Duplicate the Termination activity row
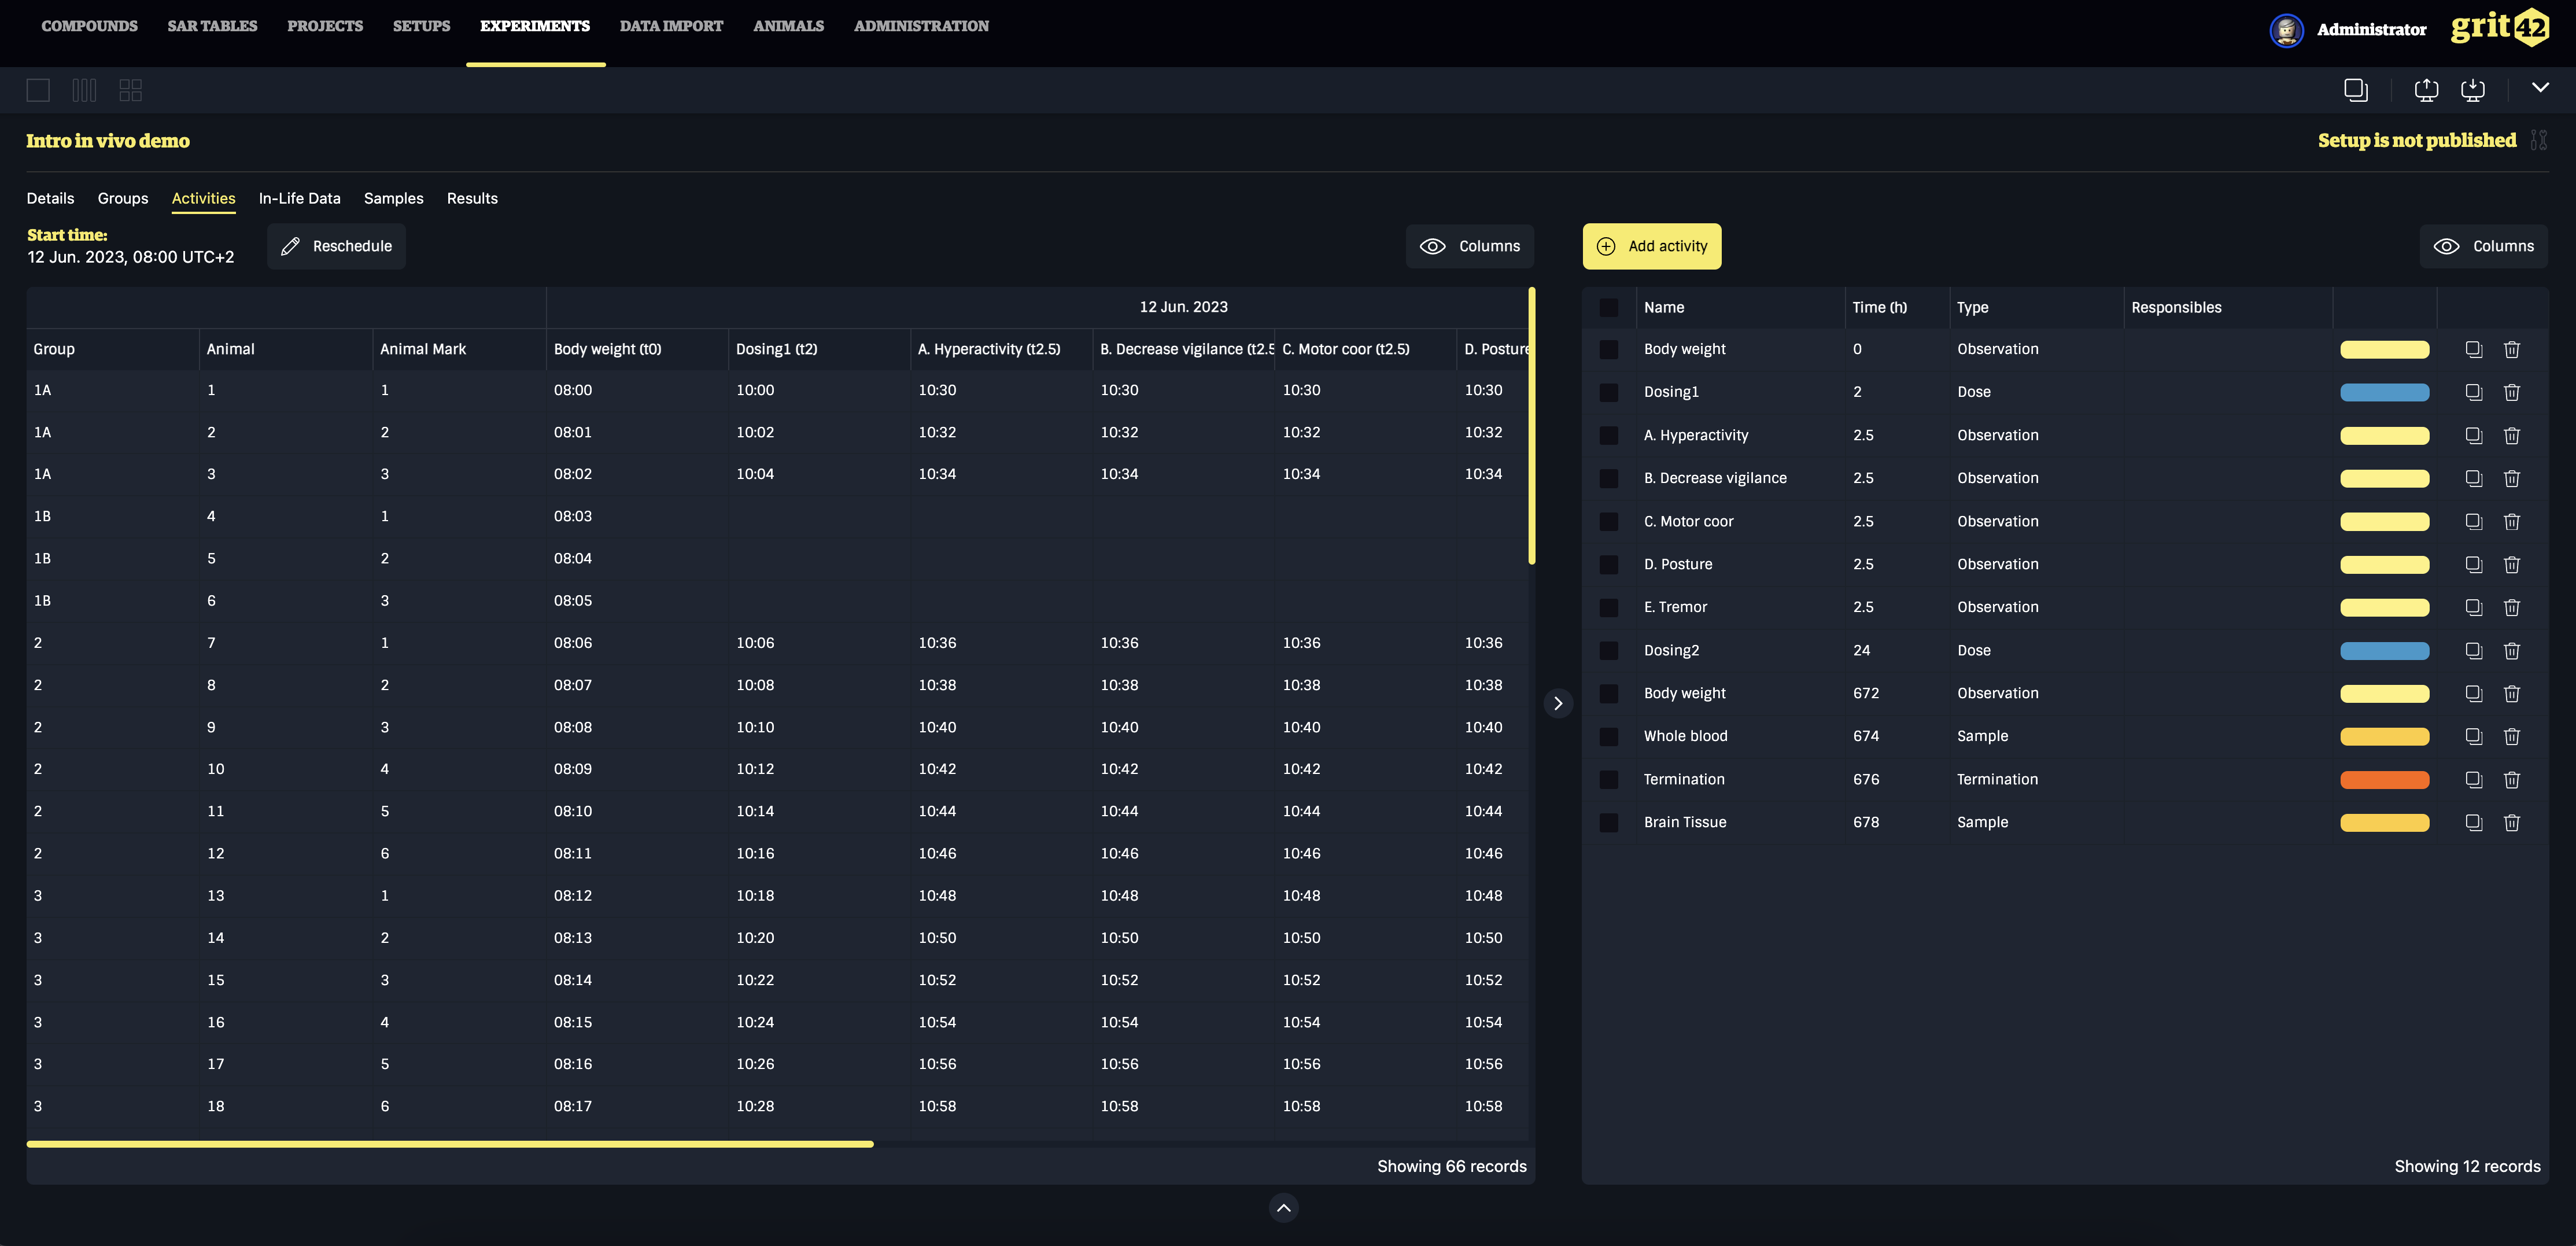 (2473, 779)
